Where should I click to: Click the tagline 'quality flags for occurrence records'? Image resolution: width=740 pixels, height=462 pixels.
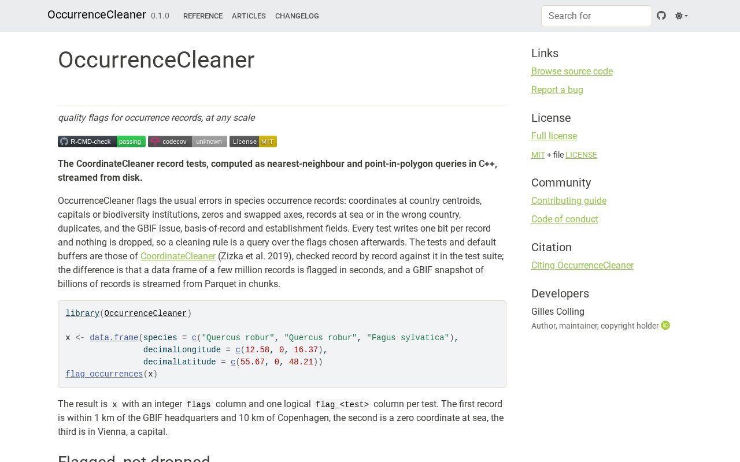(x=156, y=117)
